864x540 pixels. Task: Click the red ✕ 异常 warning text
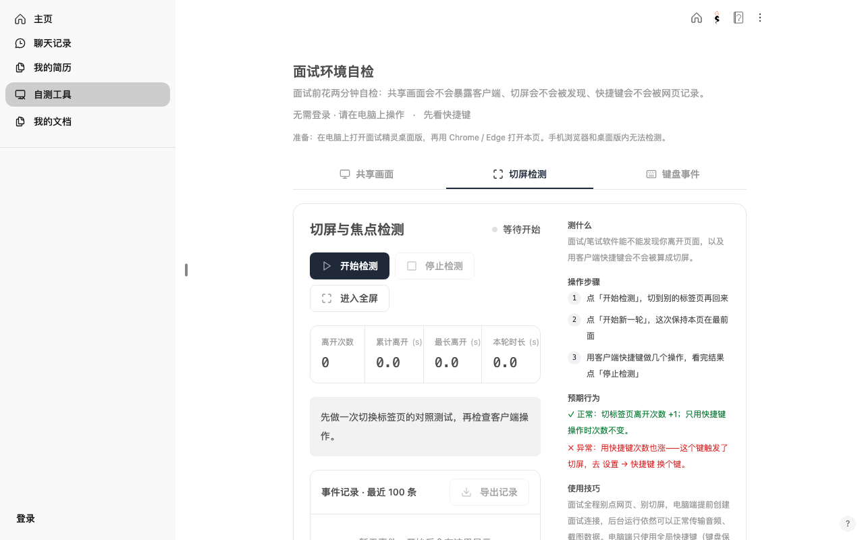point(648,456)
